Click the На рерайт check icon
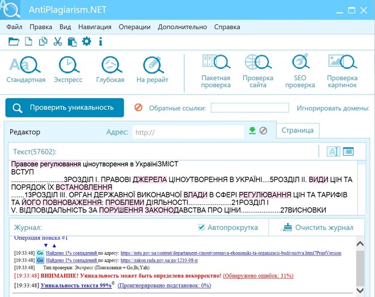 pos(152,65)
